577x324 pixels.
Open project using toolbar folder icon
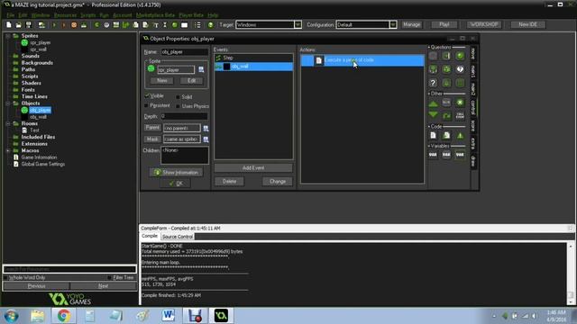pos(18,24)
